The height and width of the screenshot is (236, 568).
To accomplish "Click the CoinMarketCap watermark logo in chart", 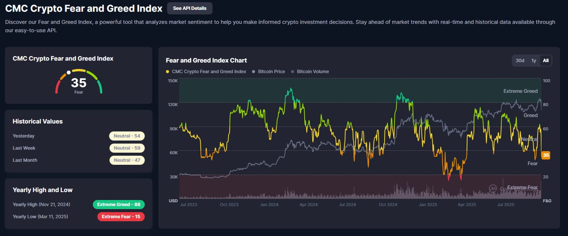I will coord(493,188).
